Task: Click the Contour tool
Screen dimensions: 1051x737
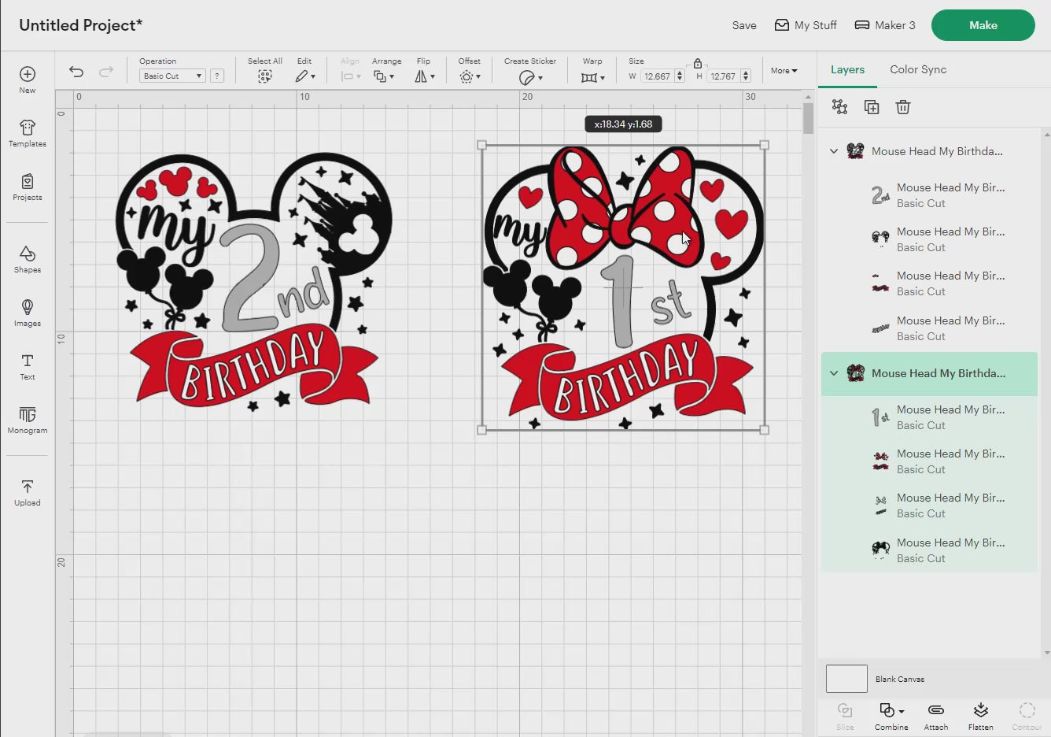Action: coord(1027,716)
